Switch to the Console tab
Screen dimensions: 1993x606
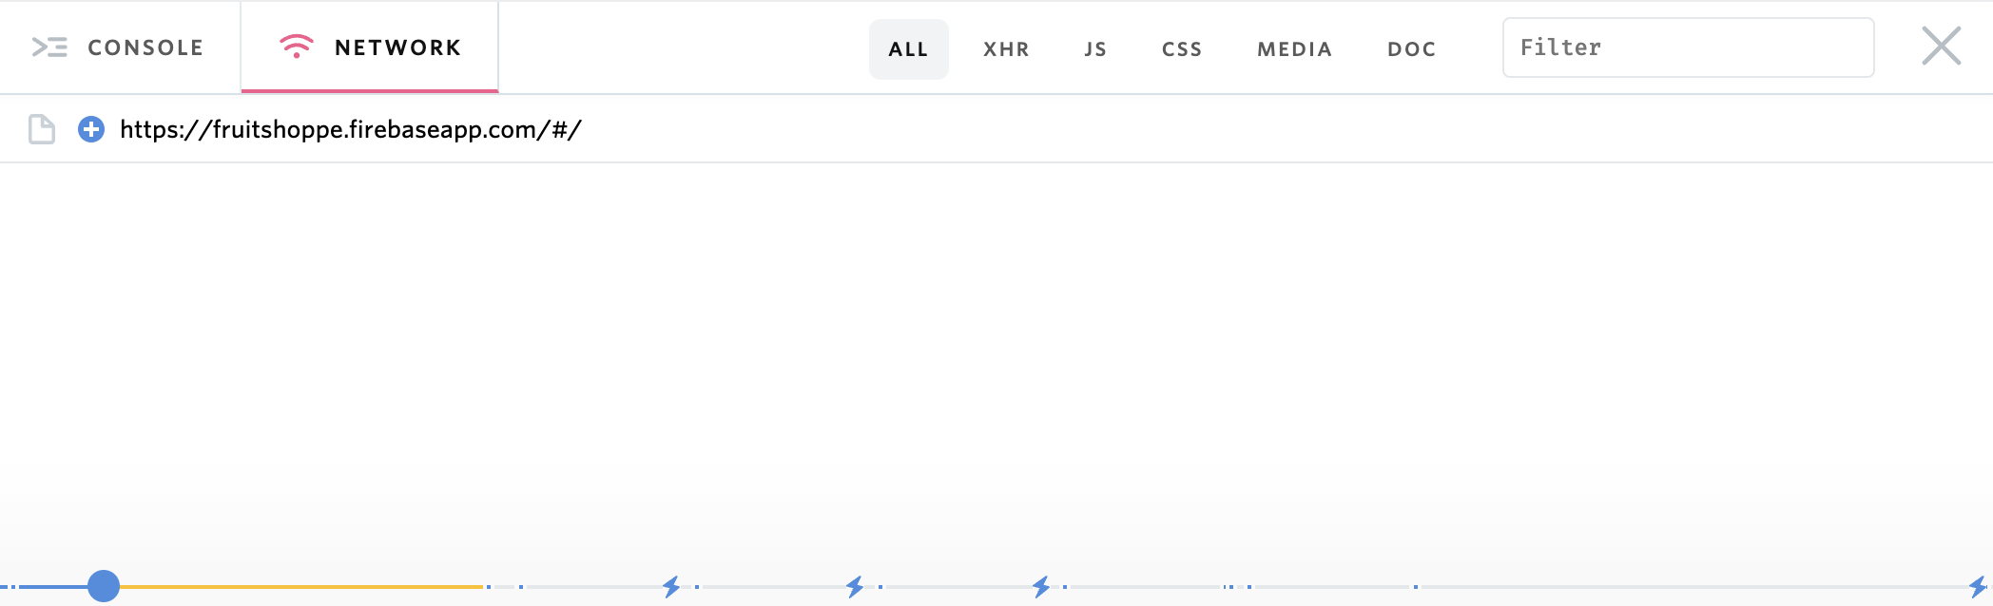119,47
